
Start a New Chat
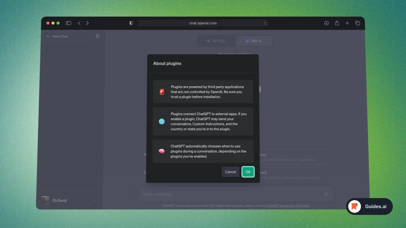point(67,36)
